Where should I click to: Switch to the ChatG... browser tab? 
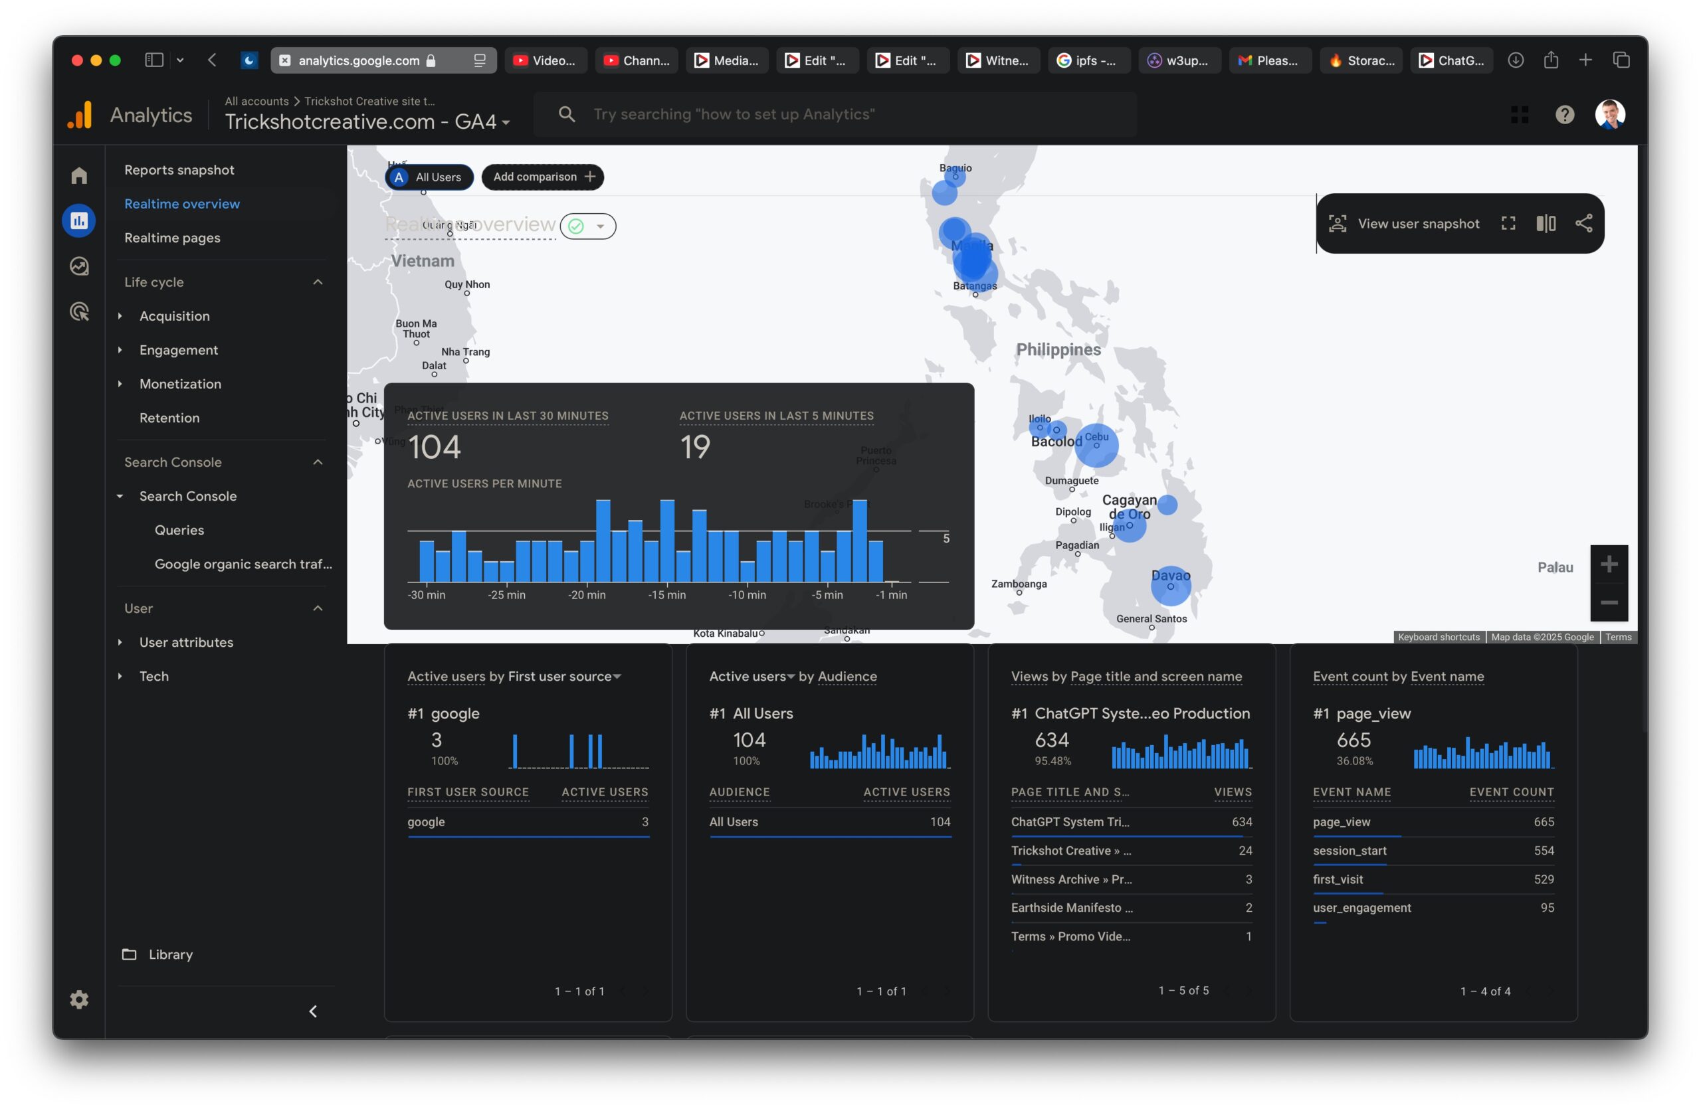[x=1451, y=60]
